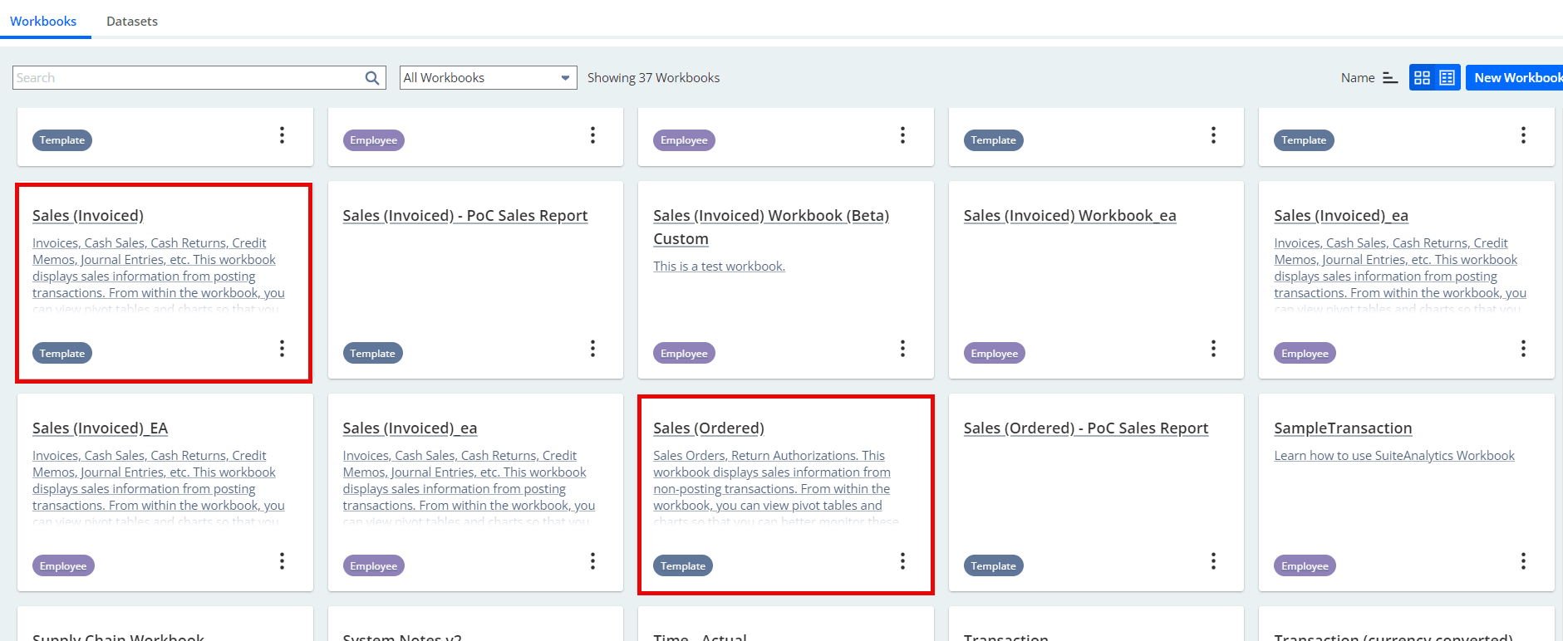Open Sales (Ordered) - PoC Sales Report link

1086,428
